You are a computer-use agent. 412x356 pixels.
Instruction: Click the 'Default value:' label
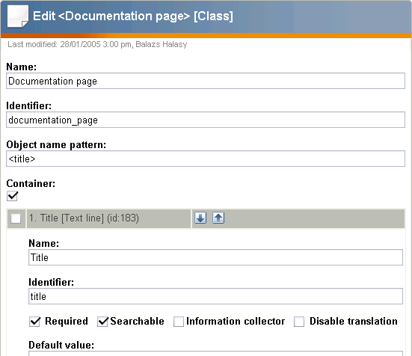coord(61,345)
